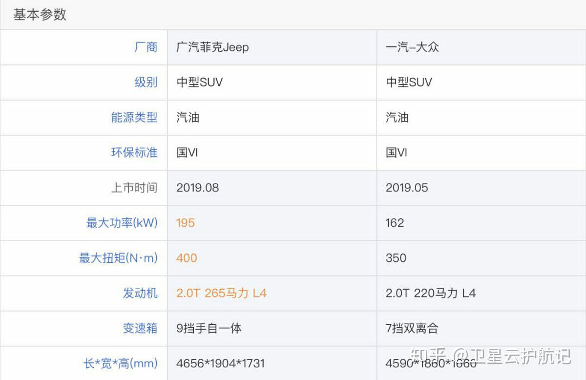
Task: Click the highlighted power value 195
Action: [186, 223]
